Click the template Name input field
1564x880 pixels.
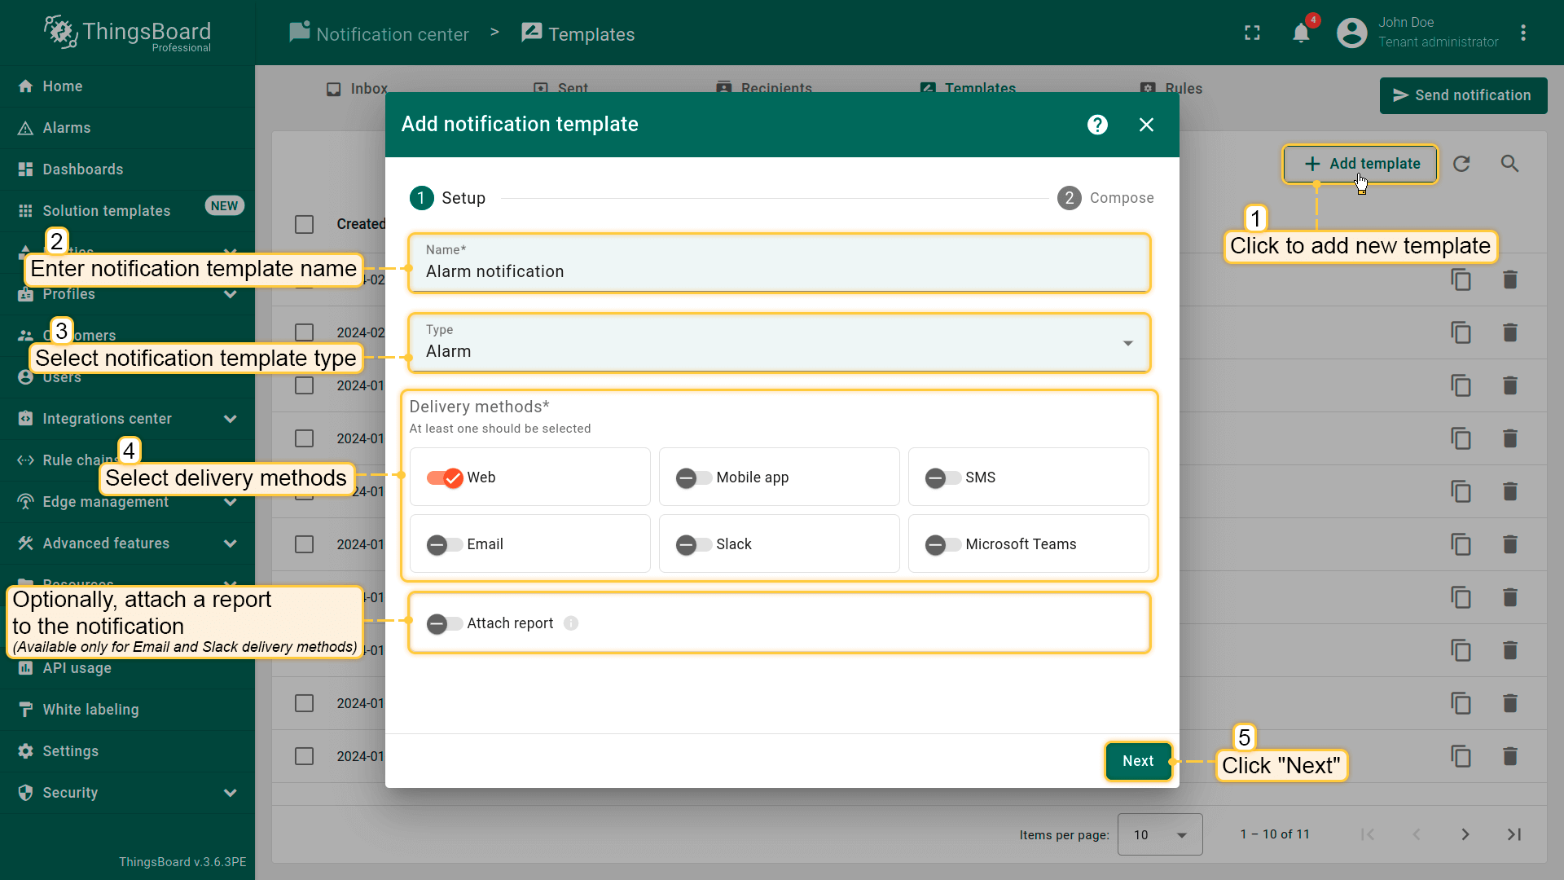click(x=778, y=271)
